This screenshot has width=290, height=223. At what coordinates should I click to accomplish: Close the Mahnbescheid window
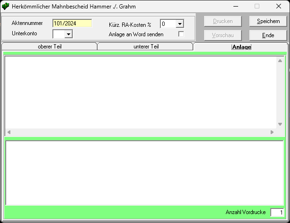click(x=278, y=6)
